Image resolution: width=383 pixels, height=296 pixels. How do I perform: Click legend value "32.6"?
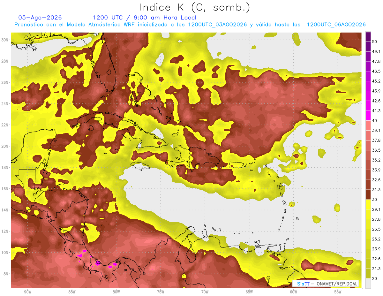point(376,180)
